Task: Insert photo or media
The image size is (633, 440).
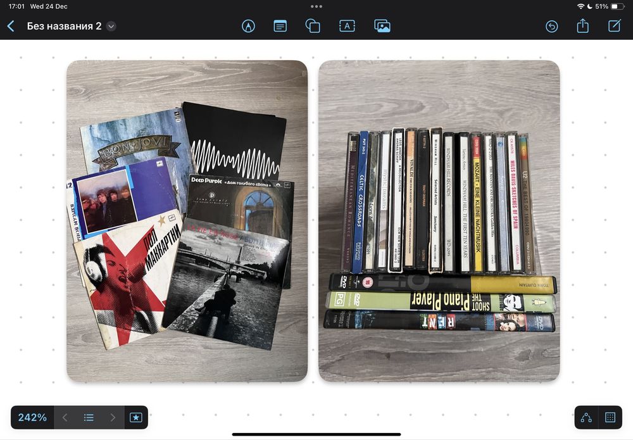Action: [382, 26]
